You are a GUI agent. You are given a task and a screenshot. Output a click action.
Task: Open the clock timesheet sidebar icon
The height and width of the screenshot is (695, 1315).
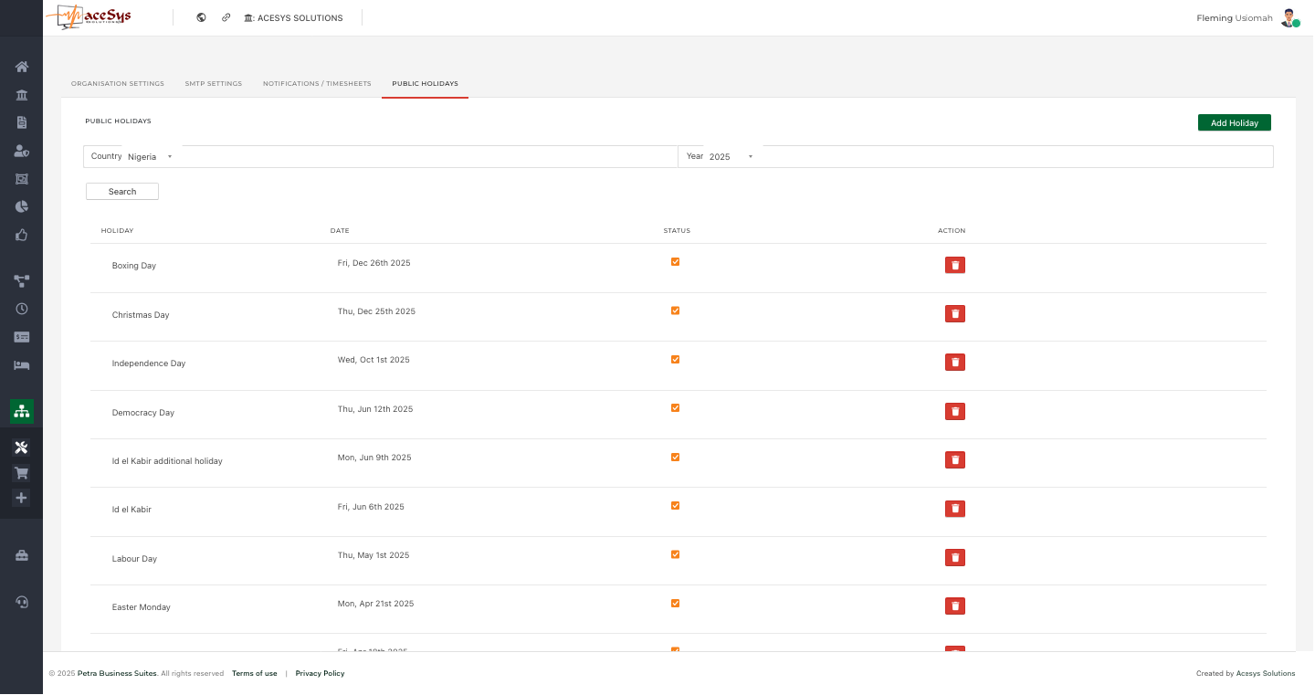(22, 309)
